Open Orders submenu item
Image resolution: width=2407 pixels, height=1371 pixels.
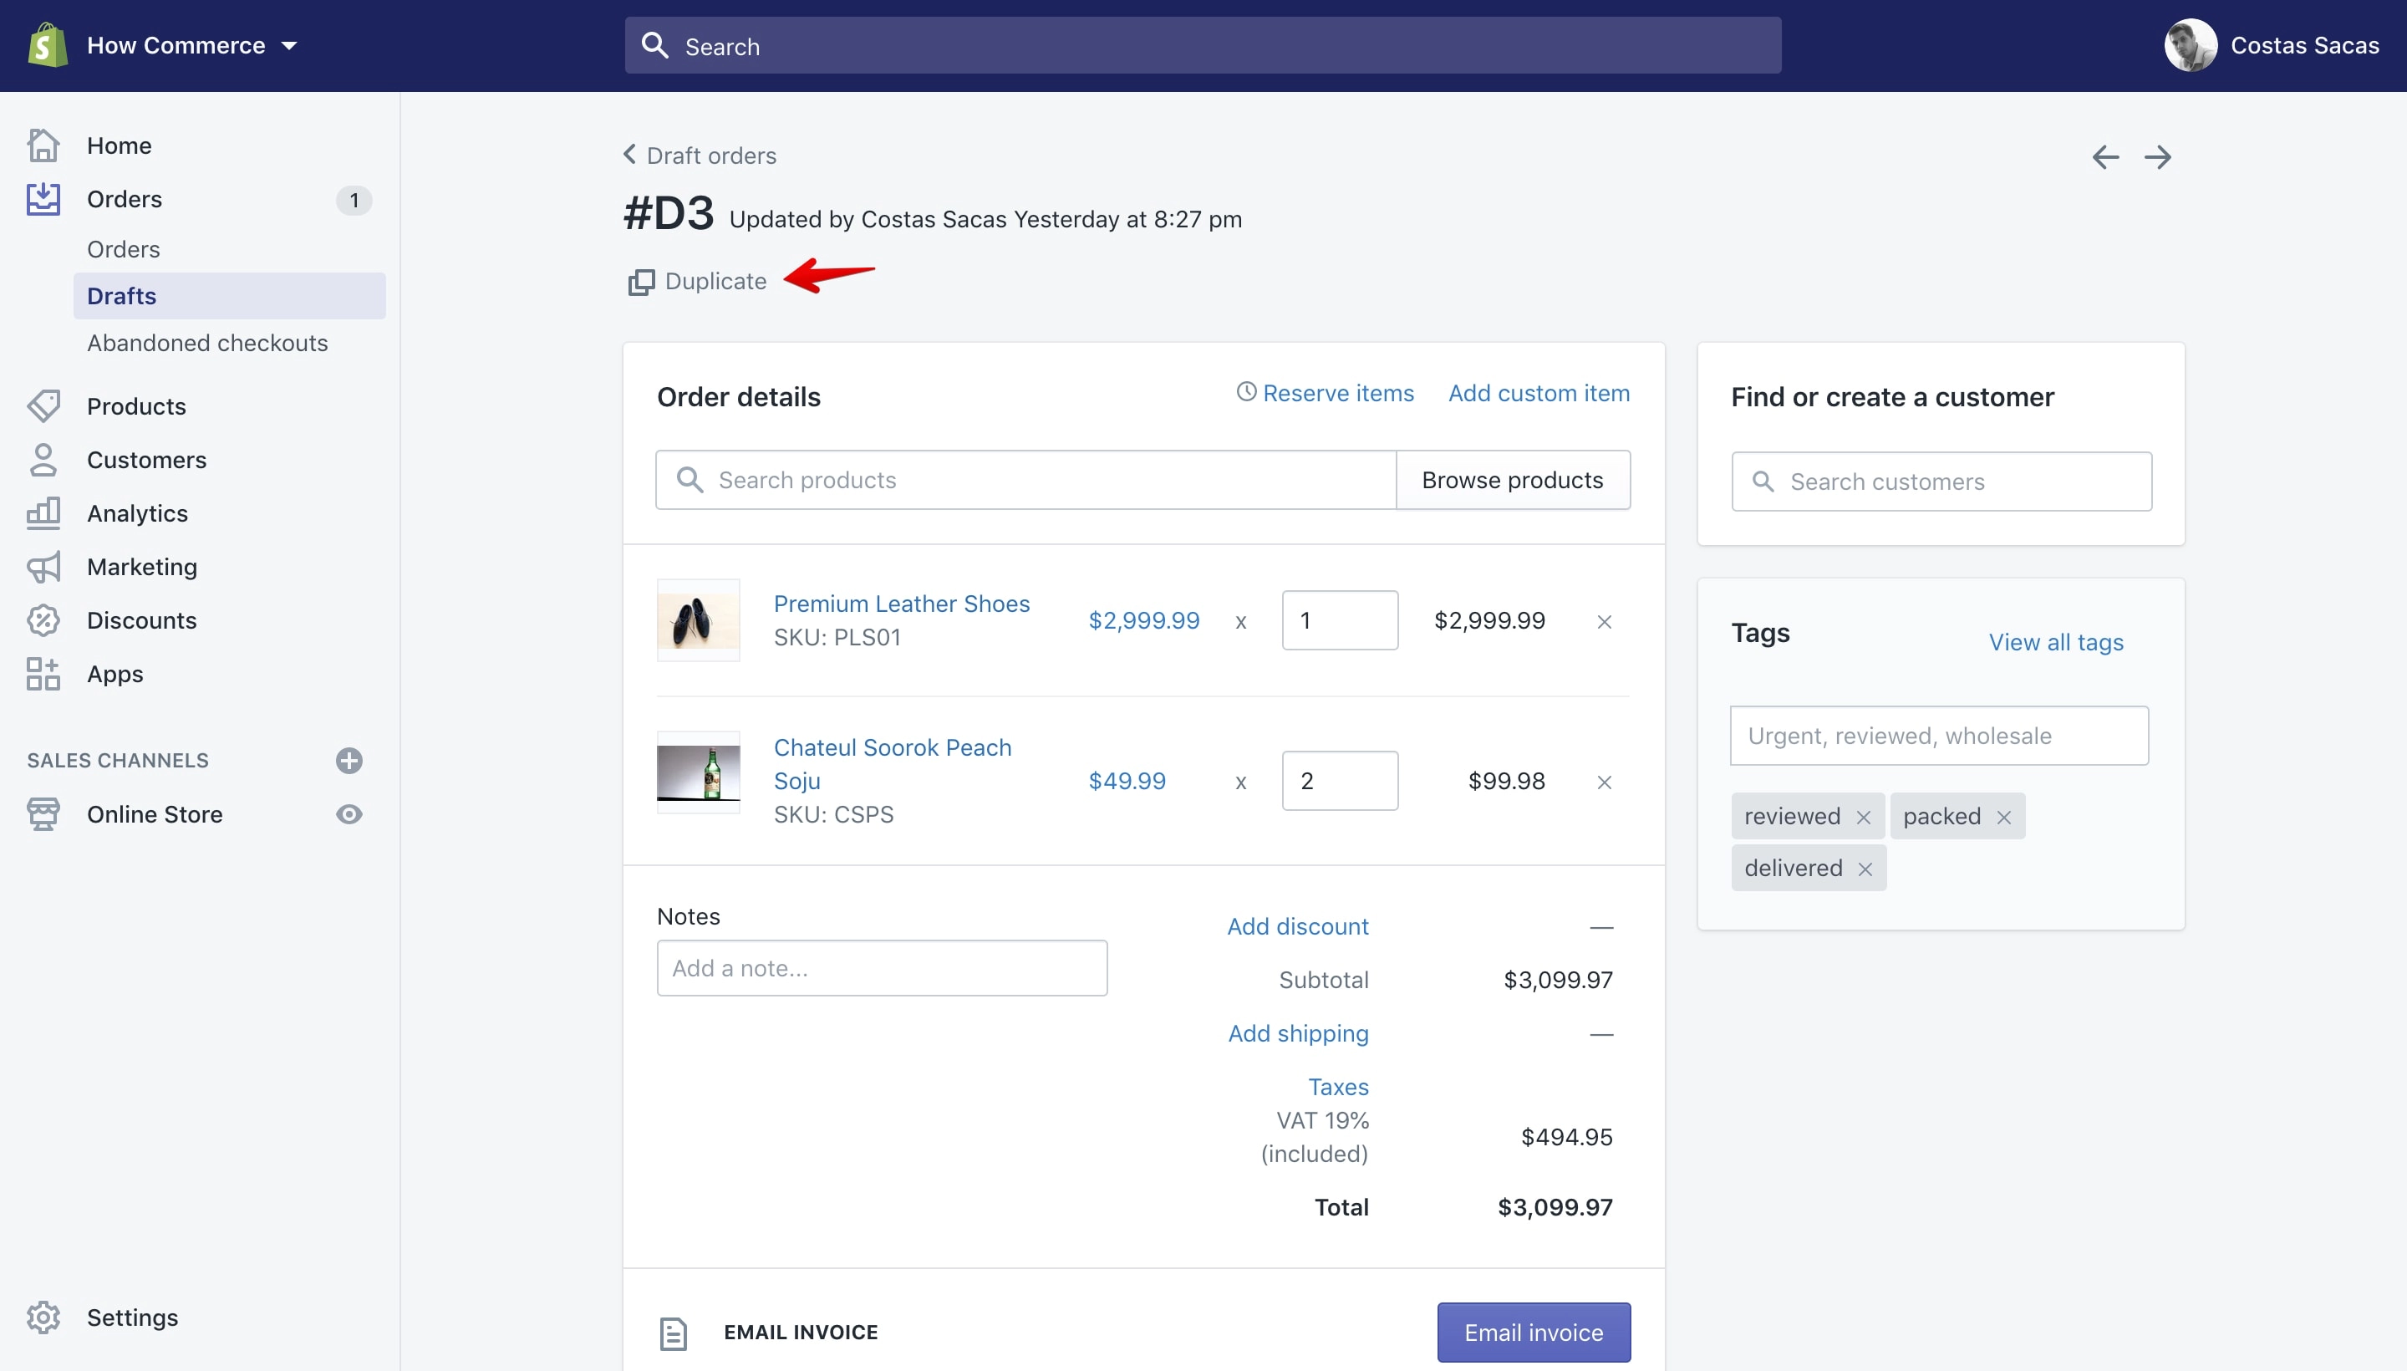coord(124,249)
